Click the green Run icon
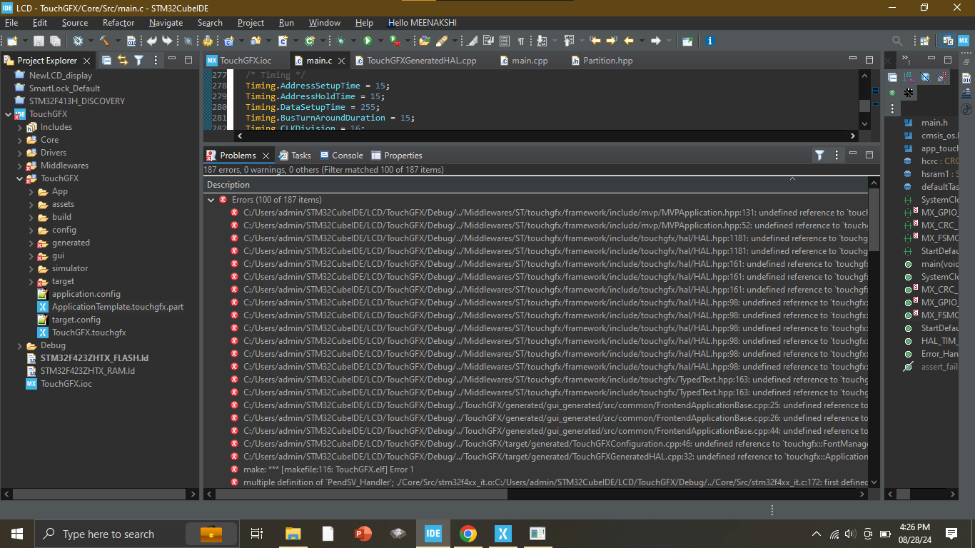Viewport: 975px width, 548px height. [x=367, y=41]
